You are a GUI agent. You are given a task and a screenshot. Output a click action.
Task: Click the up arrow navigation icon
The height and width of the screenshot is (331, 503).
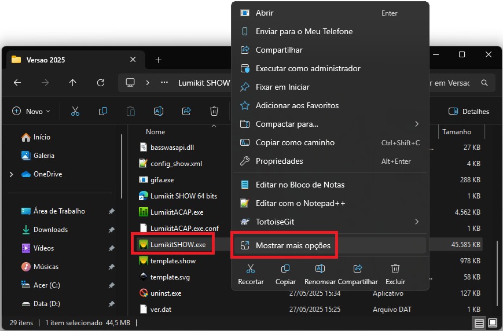click(x=72, y=83)
